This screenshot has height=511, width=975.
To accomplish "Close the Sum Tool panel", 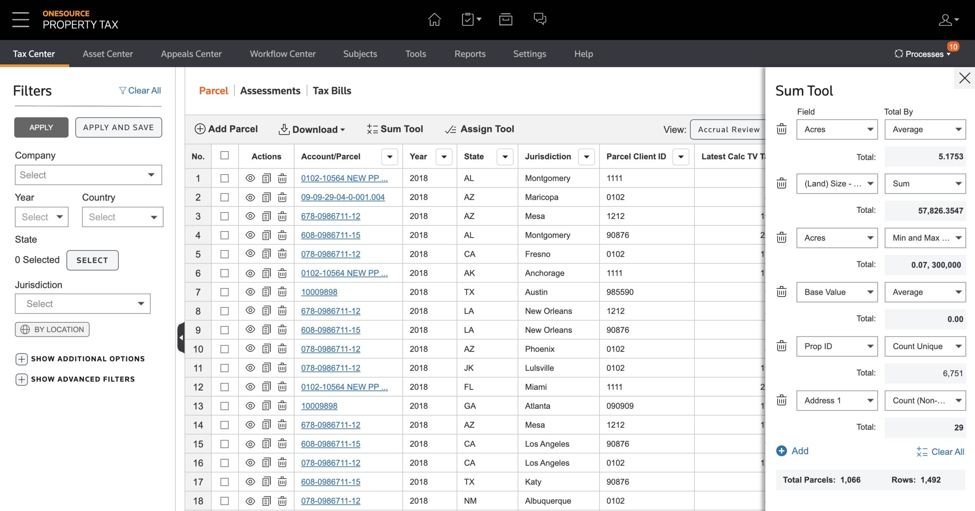I will pyautogui.click(x=964, y=78).
